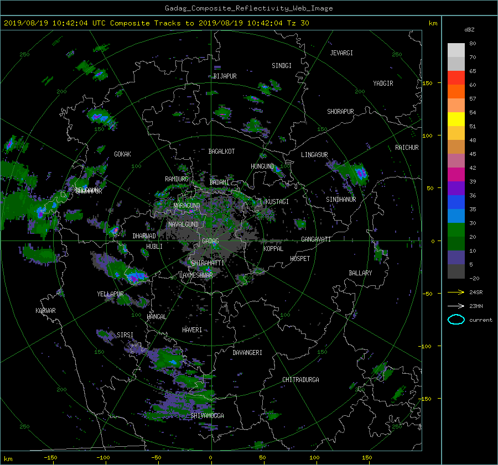This screenshot has width=498, height=465.
Task: Click the SINDHANUR city label
Action: pos(341,200)
